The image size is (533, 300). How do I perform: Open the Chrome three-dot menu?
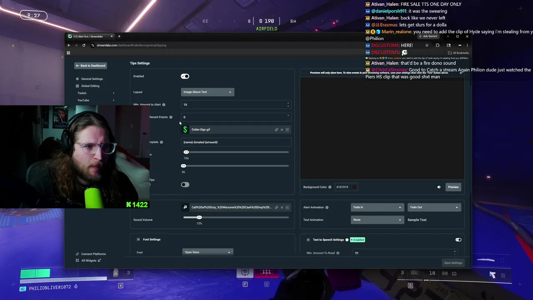467,45
